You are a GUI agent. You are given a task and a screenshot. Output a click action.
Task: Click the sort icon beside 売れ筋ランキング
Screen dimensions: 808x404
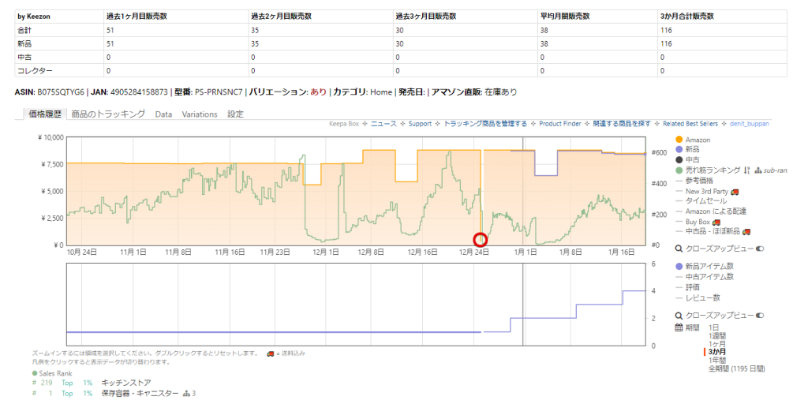tap(746, 170)
